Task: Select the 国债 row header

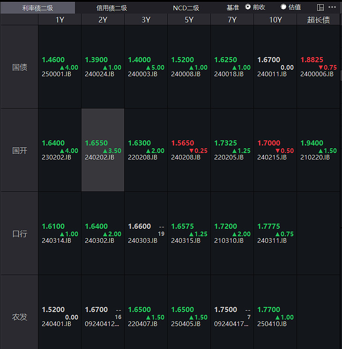Action: 19,67
